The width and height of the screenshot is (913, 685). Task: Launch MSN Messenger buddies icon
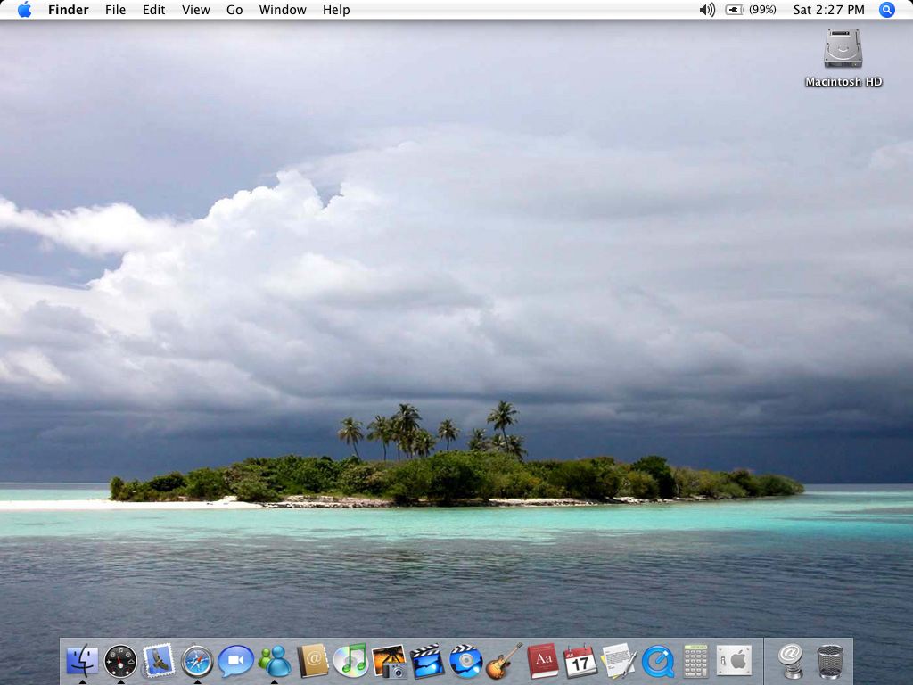pos(275,661)
